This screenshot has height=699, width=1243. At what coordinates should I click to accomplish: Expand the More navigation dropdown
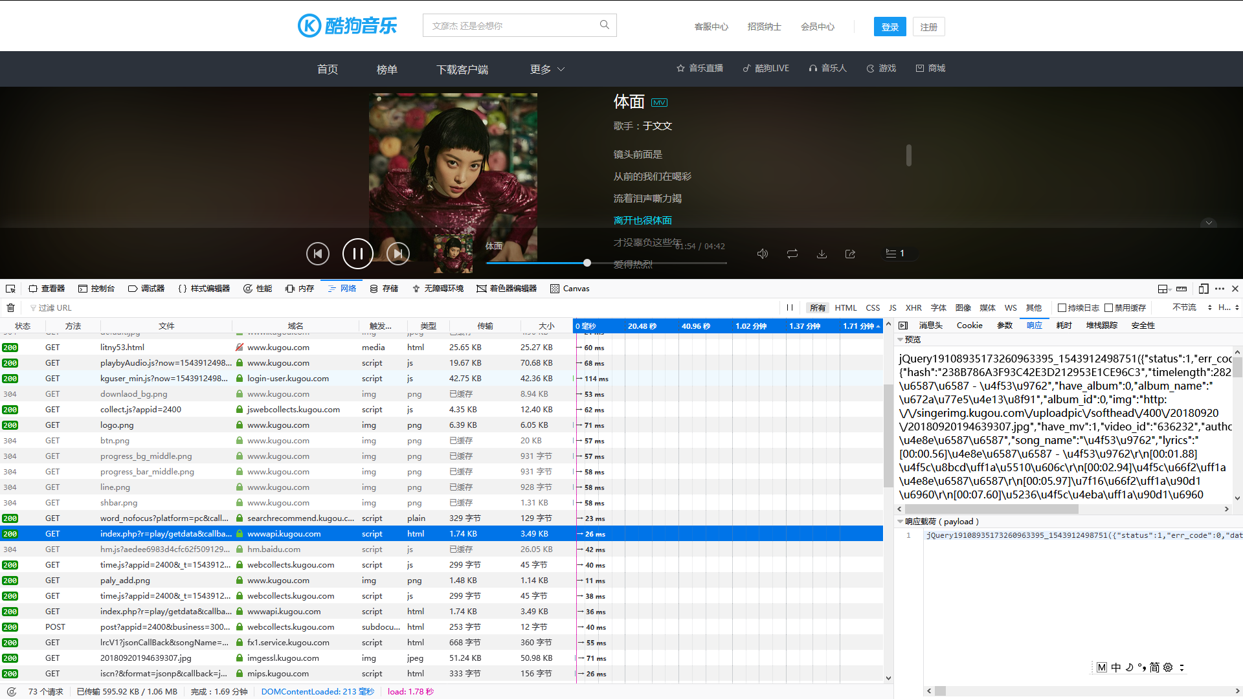547,69
